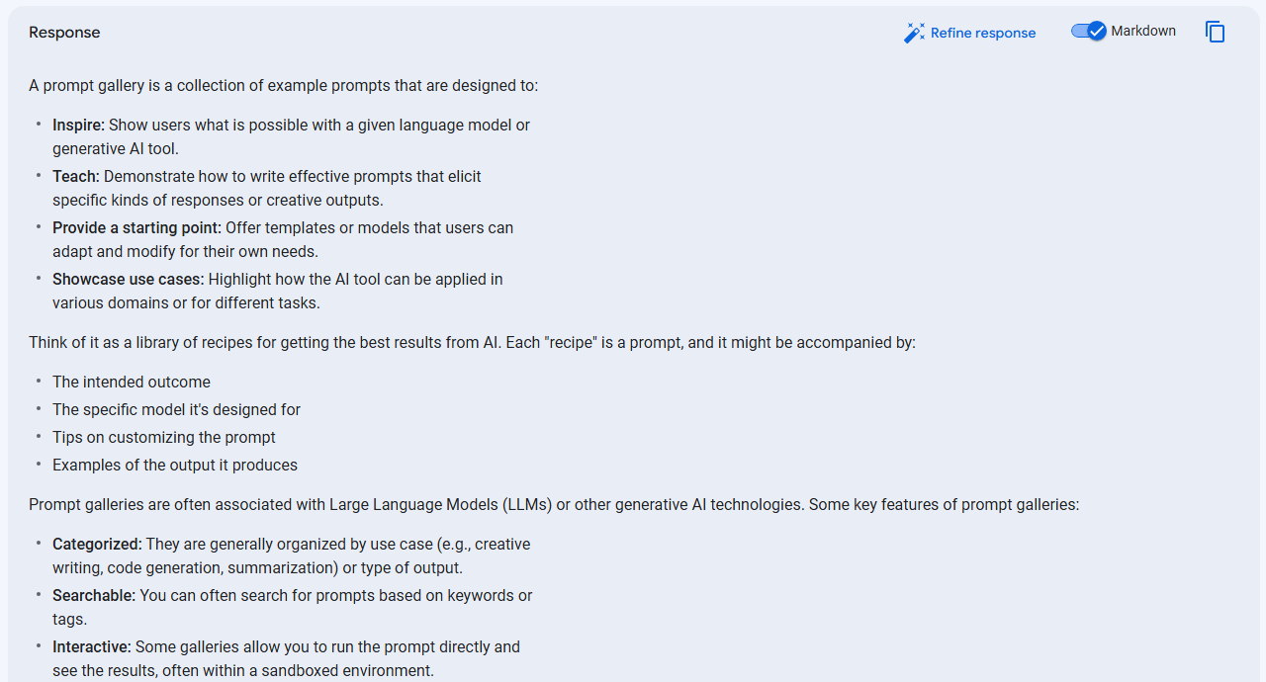1266x682 pixels.
Task: Click 'Examples of the output it produces' bullet
Action: coord(175,465)
